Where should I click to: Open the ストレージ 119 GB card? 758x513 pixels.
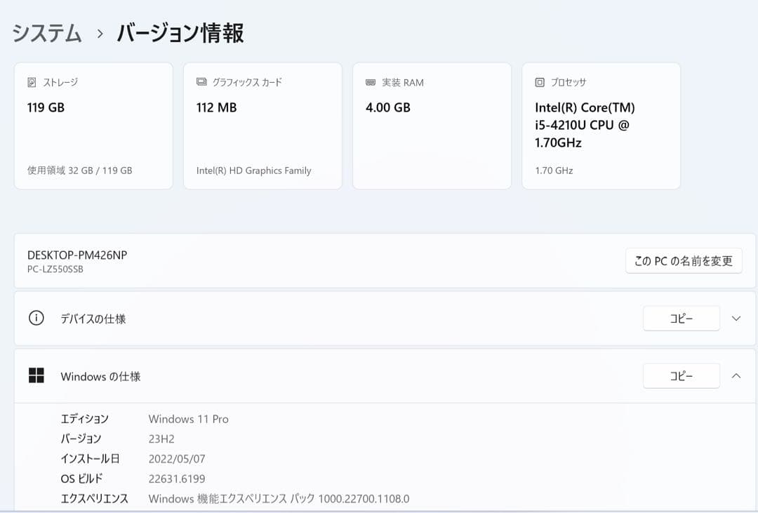coord(93,126)
